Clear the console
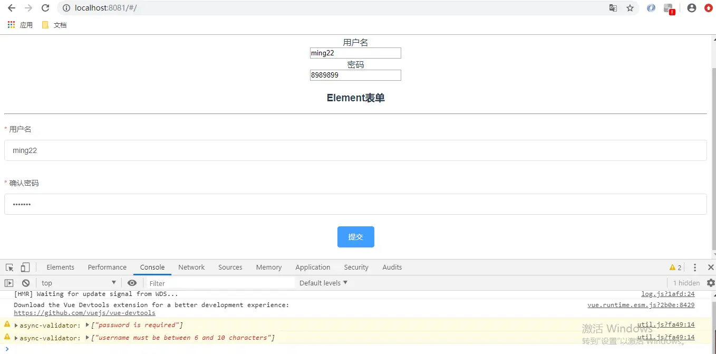Viewport: 716px width, 354px height. 26,283
